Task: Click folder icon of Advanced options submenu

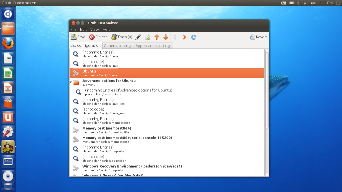Action: [x=76, y=82]
